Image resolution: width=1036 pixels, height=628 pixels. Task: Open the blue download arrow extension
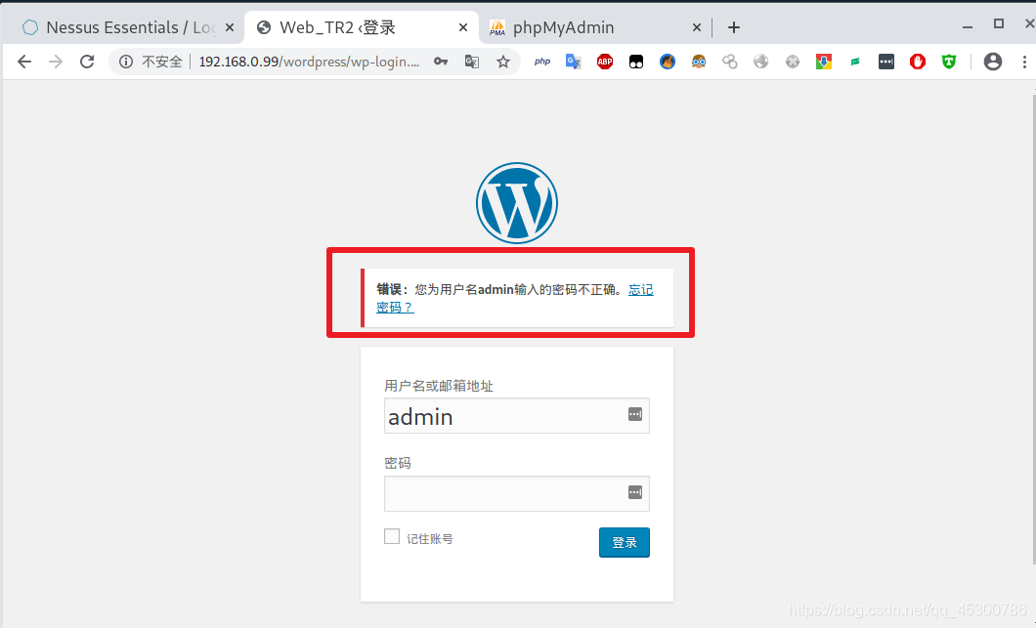click(823, 62)
